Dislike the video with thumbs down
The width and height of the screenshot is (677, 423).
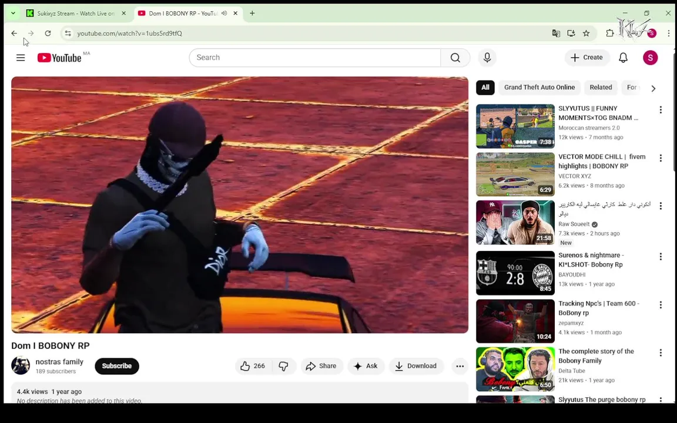pyautogui.click(x=284, y=366)
